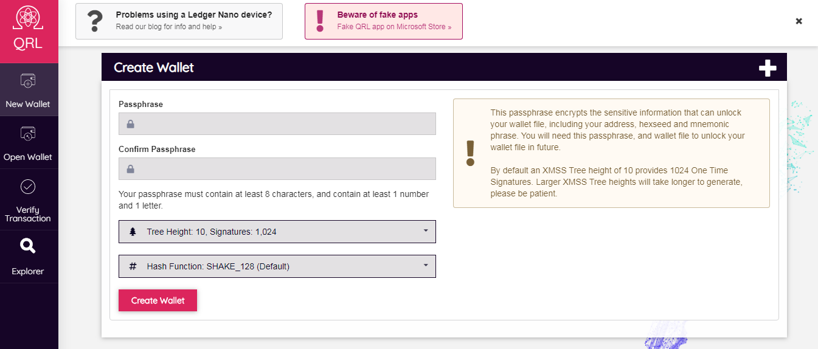Focus the Confirm Passphrase input field
The image size is (818, 349).
pyautogui.click(x=277, y=168)
